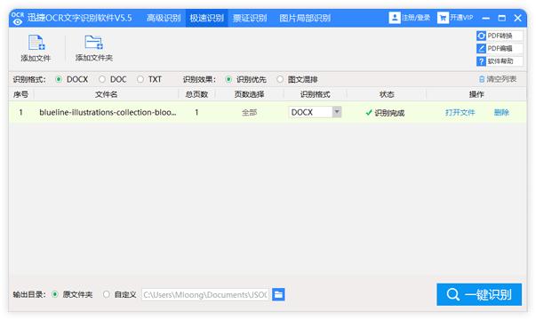Click the 序号 column header

point(20,94)
